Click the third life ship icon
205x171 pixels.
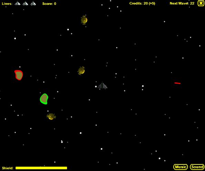point(33,3)
